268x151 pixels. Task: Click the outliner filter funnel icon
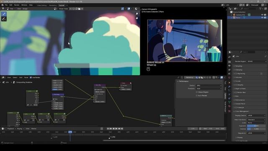point(260,8)
